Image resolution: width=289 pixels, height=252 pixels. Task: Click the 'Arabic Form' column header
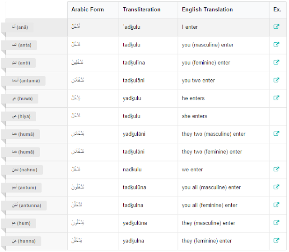coord(88,9)
